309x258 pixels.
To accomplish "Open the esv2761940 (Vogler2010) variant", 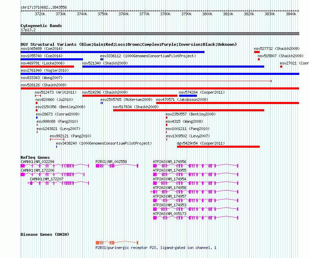I will (x=160, y=74).
